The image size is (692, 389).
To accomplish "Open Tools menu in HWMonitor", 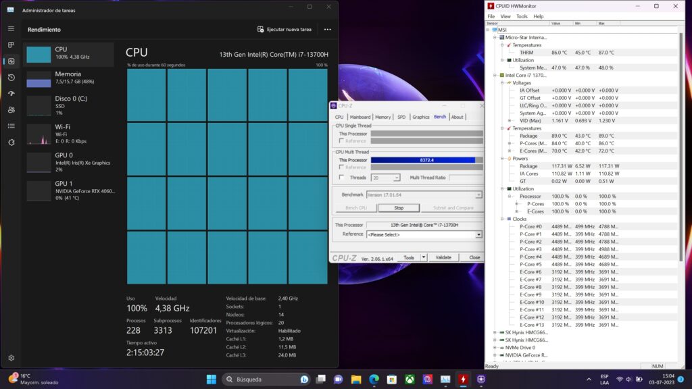I will pos(522,16).
